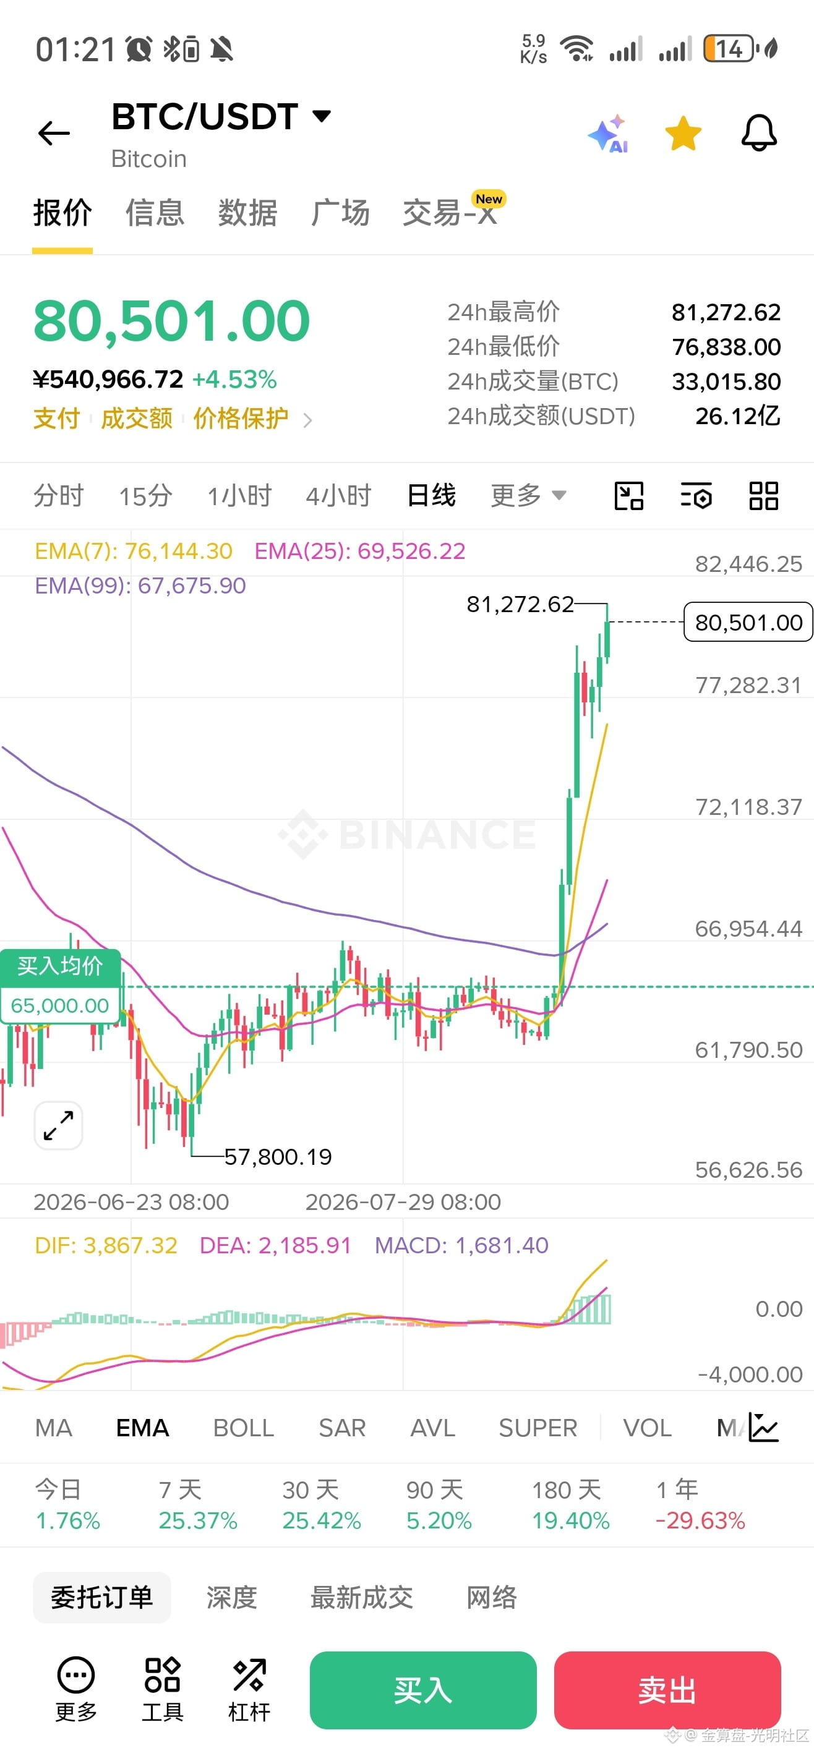
Task: Tap the Wi-Fi status icon
Action: point(576,48)
